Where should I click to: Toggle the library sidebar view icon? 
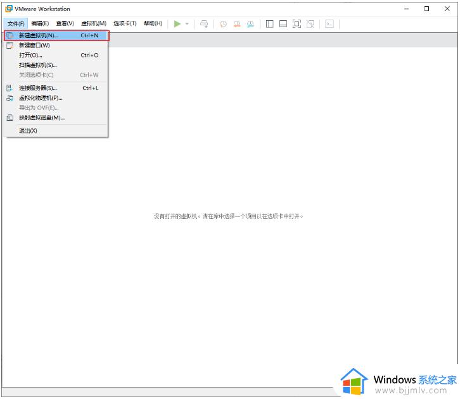(x=270, y=23)
